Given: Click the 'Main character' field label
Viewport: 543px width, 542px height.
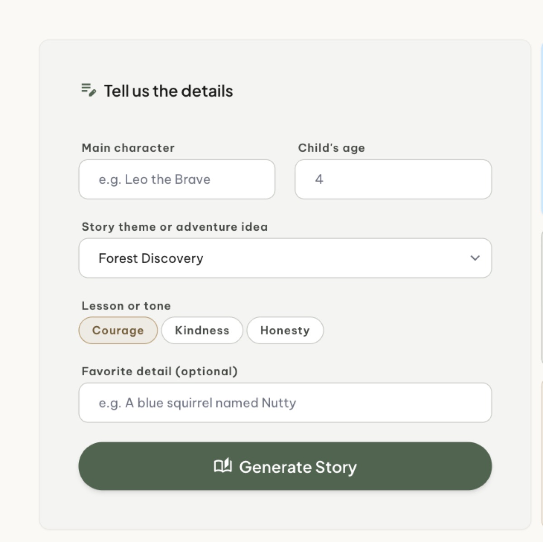Looking at the screenshot, I should coord(128,148).
